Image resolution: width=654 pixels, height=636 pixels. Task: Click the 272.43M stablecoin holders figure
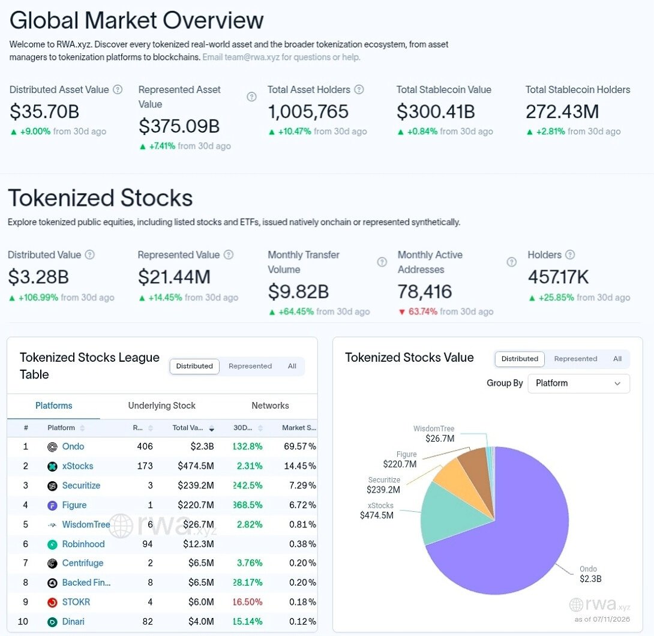(562, 112)
